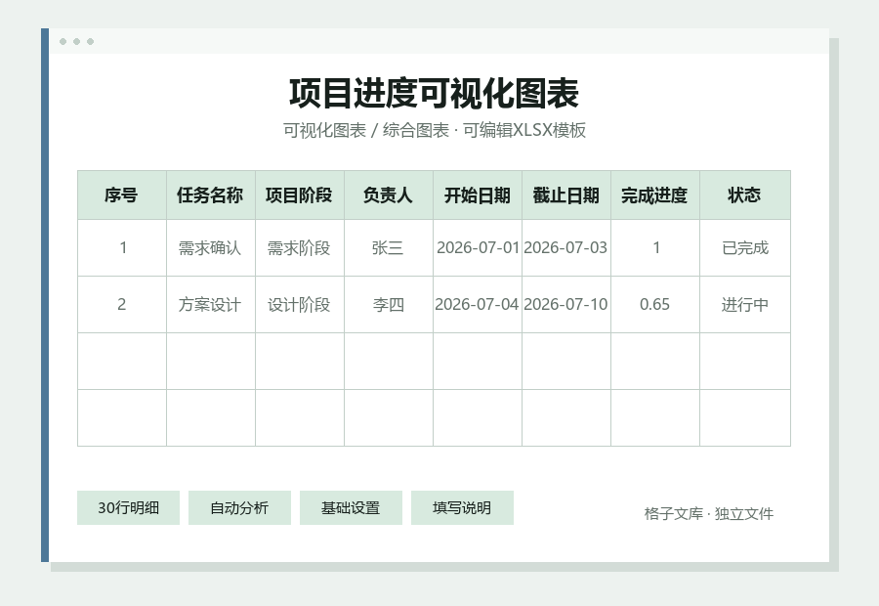This screenshot has height=606, width=879.
Task: Click start date 2026-07-01
Action: point(477,247)
